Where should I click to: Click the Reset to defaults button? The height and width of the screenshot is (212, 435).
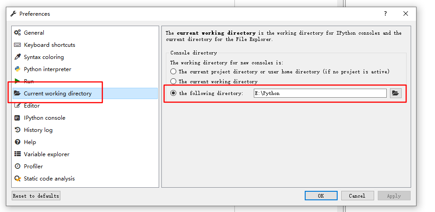click(36, 196)
